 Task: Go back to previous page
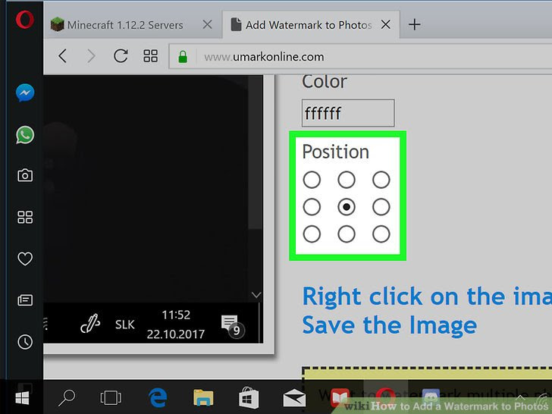pyautogui.click(x=63, y=56)
